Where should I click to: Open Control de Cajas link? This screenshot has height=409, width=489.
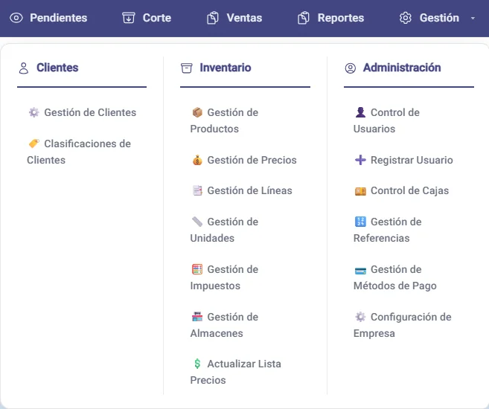point(401,190)
